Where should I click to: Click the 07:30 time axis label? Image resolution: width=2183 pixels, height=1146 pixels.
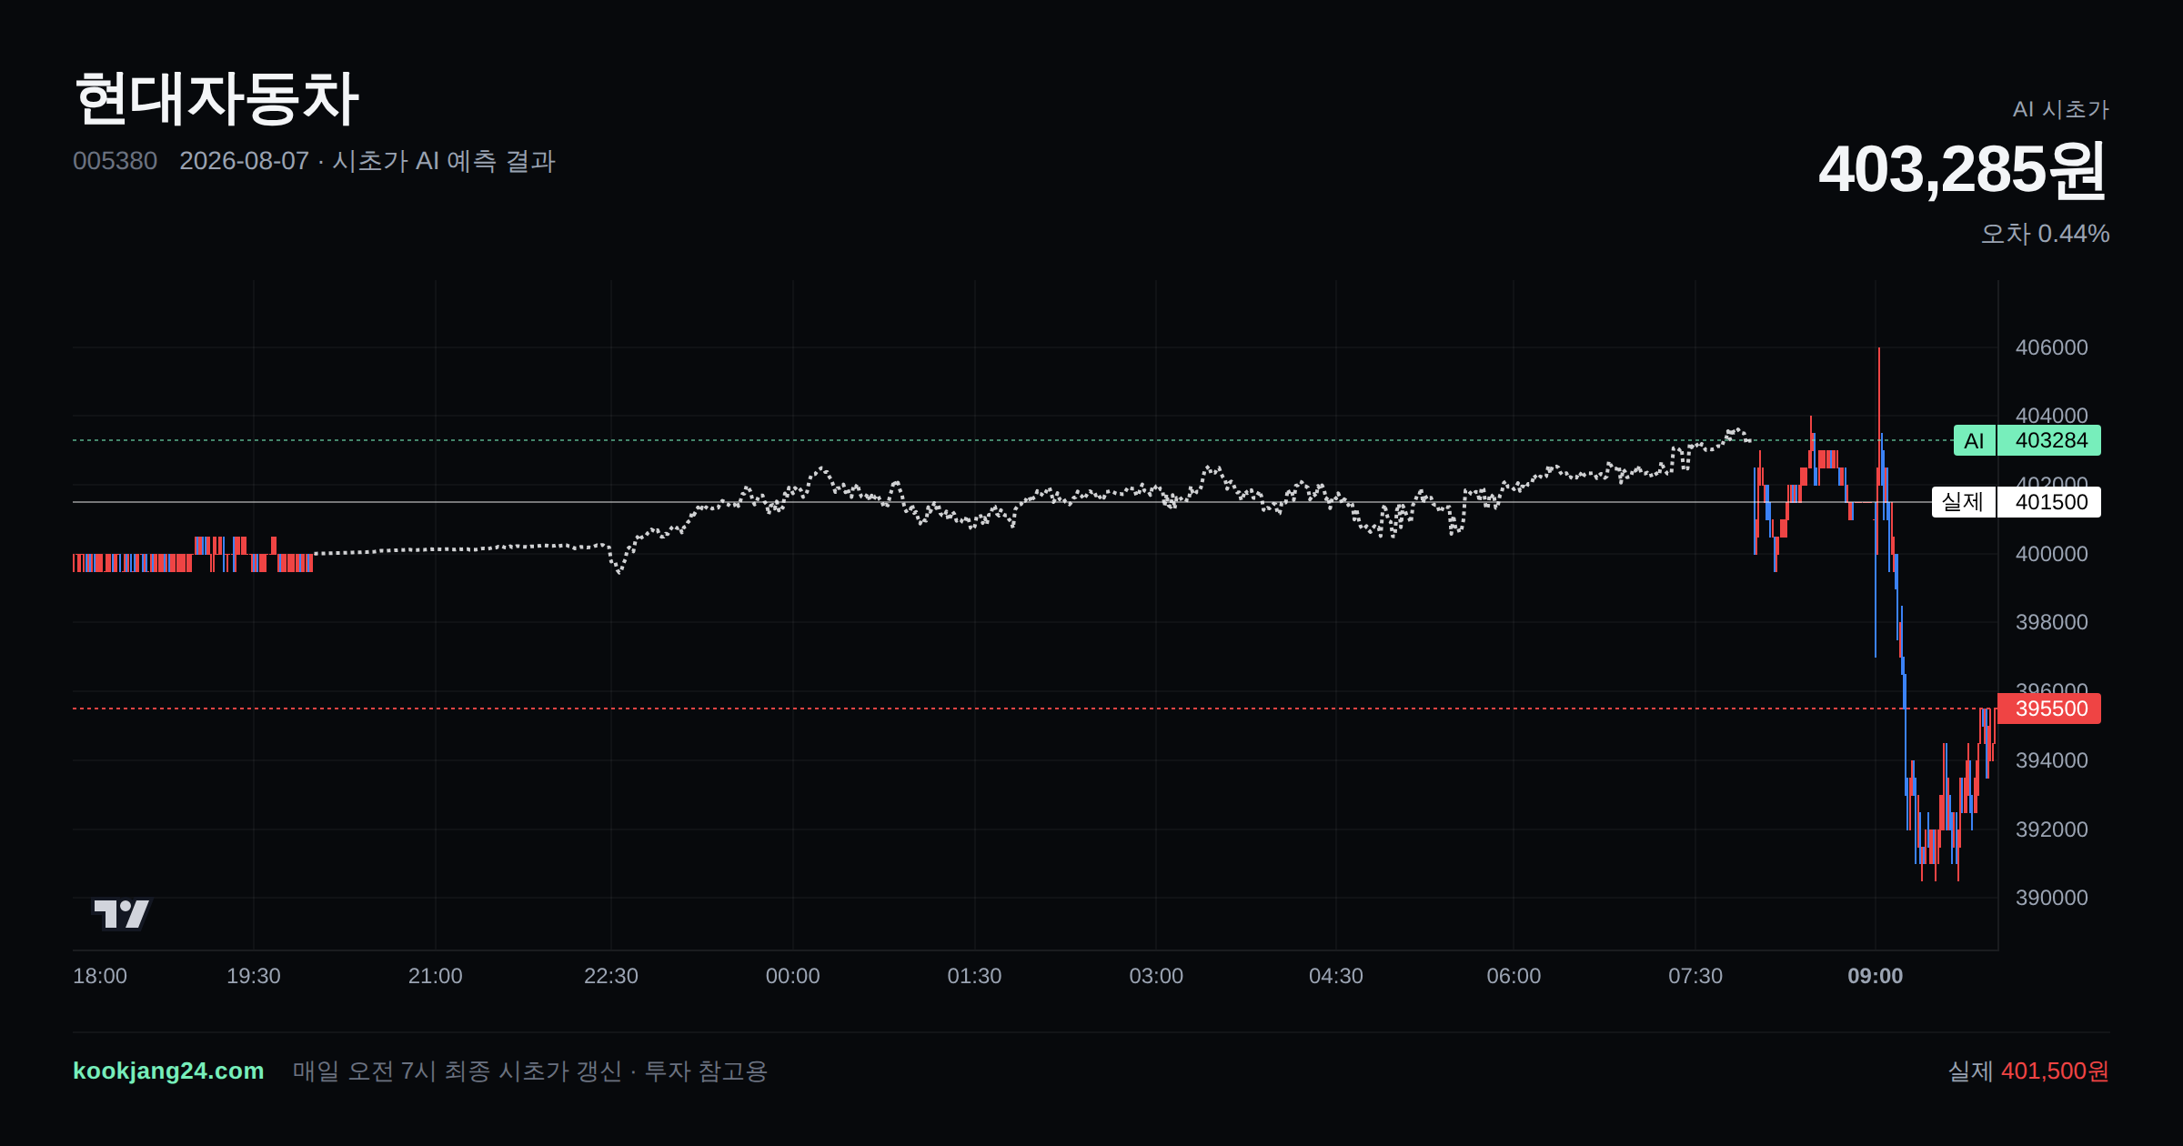[1695, 976]
